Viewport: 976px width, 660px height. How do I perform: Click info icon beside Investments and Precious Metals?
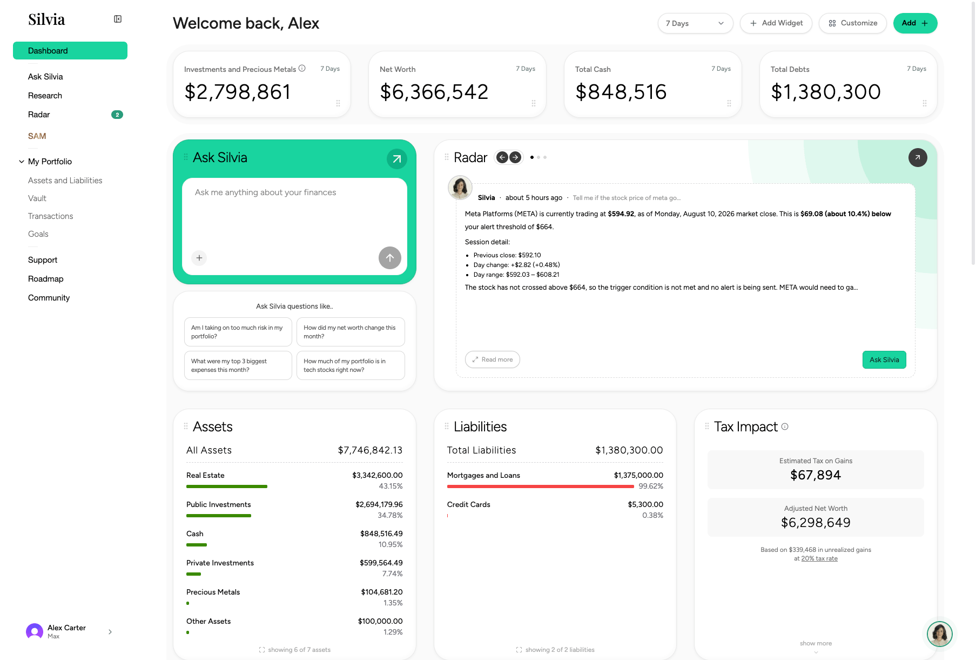pos(302,68)
